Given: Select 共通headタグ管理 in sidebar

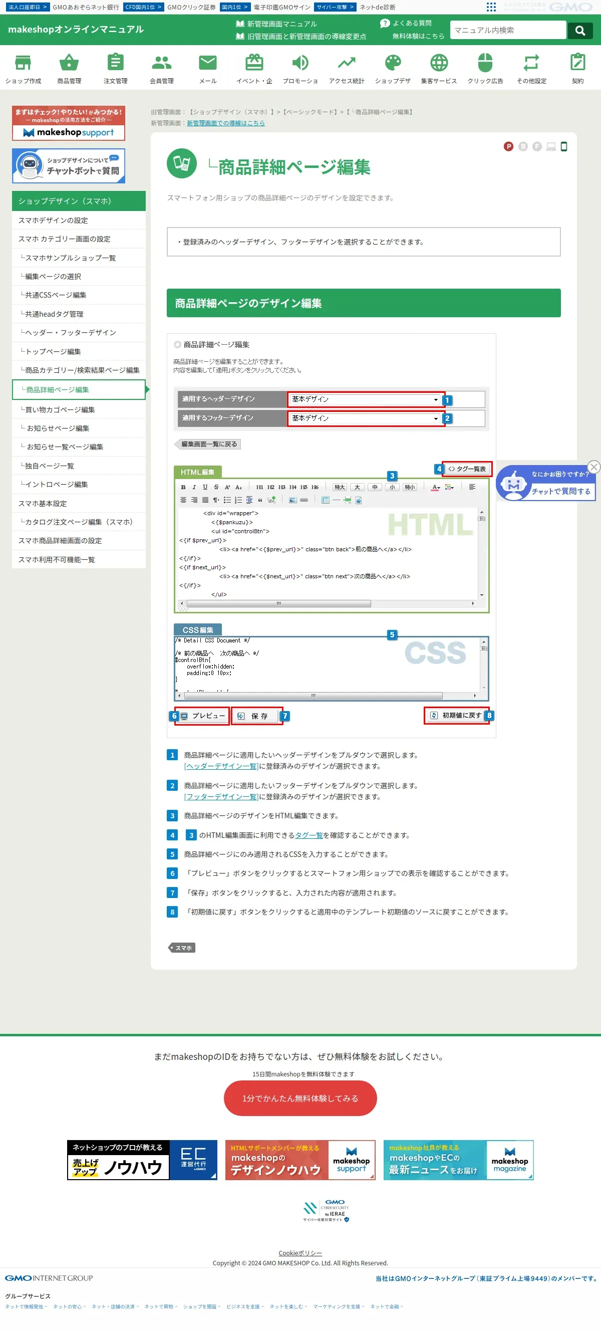Looking at the screenshot, I should (79, 314).
